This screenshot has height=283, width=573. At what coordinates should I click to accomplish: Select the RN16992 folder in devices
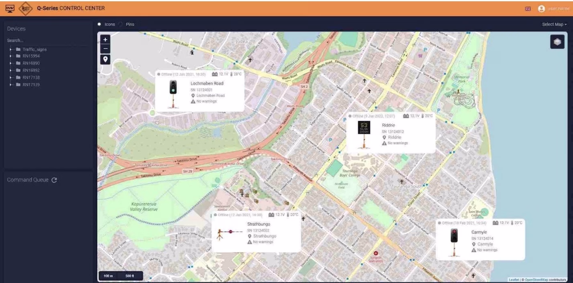tap(31, 71)
